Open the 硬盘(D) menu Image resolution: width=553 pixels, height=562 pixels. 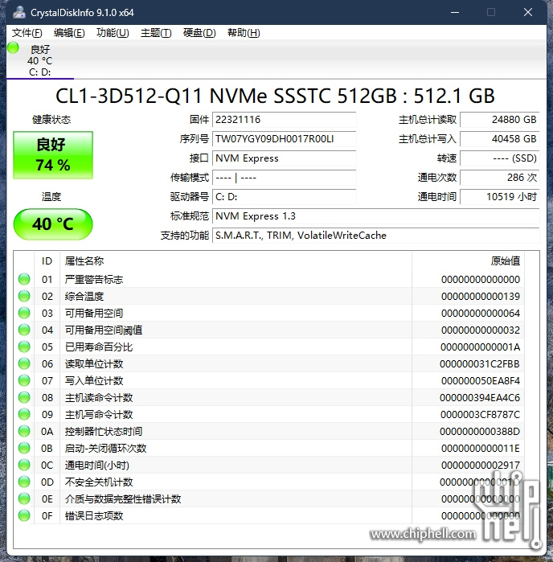(x=199, y=33)
